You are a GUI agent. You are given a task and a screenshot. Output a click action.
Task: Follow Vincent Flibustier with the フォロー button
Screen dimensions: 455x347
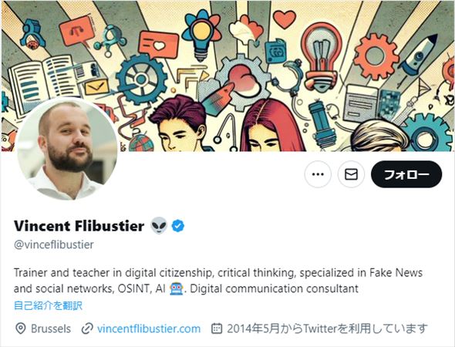point(406,174)
